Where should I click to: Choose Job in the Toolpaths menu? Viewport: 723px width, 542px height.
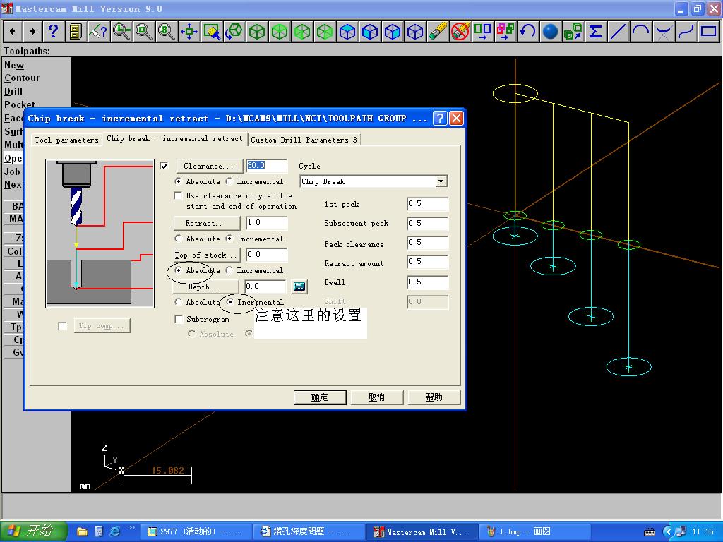(12, 172)
